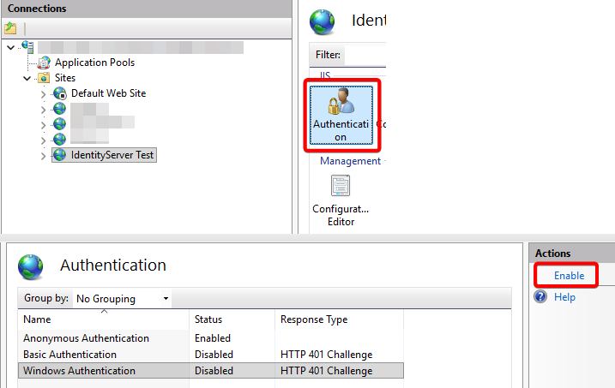The image size is (615, 388).
Task: Select the Anonymous Authentication row
Action: point(86,338)
